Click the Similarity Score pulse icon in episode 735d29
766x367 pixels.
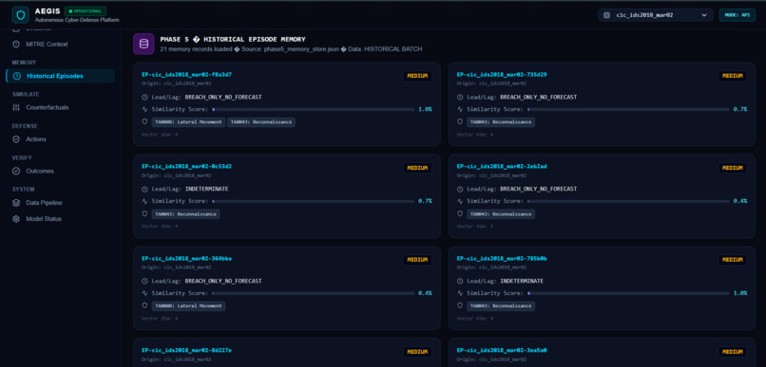click(460, 109)
